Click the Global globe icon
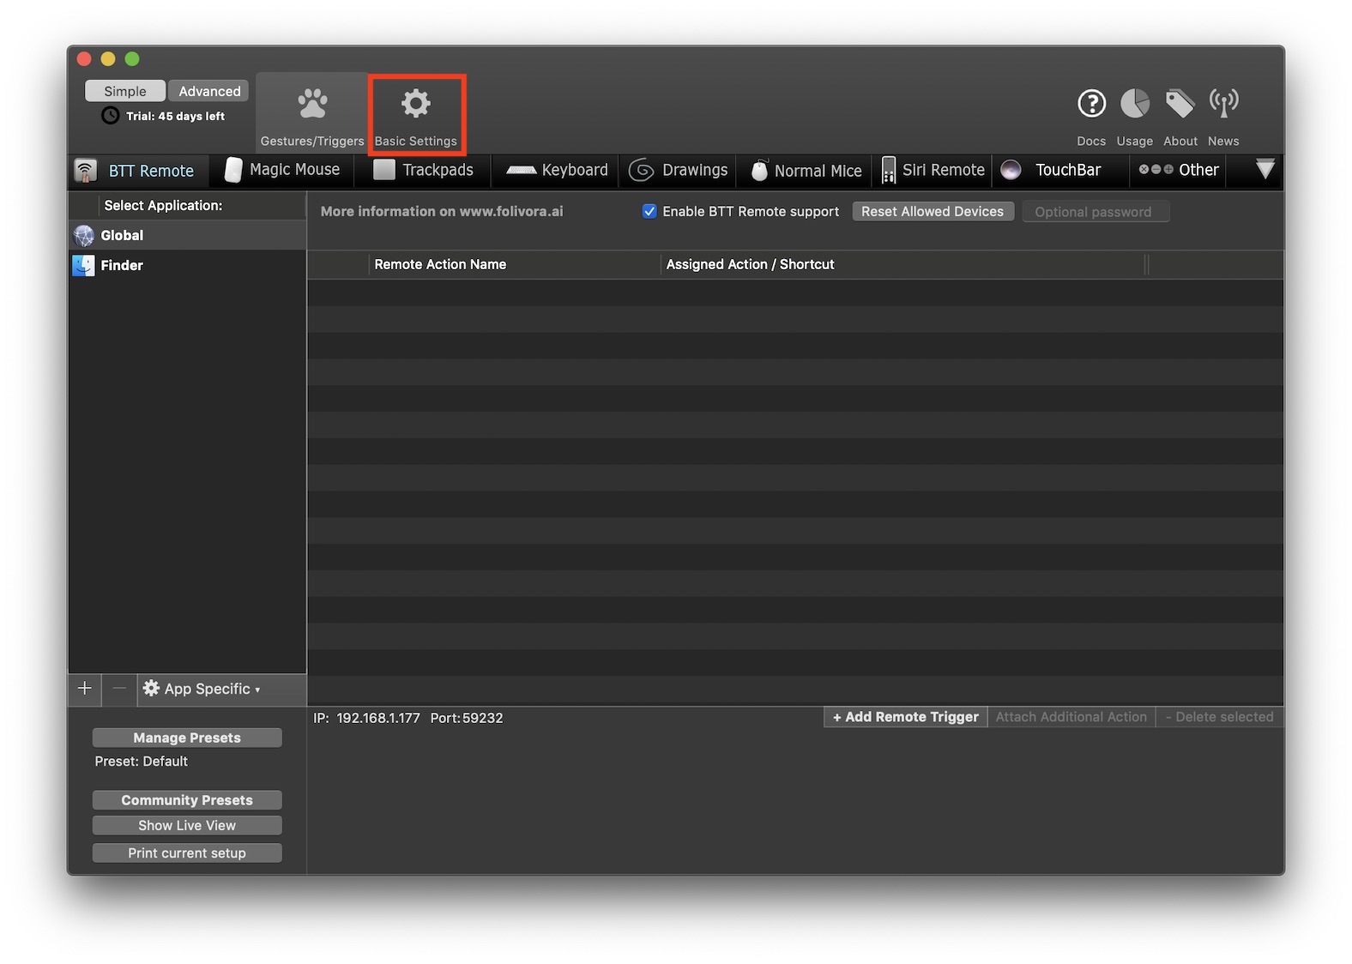Screen dimensions: 1352x964 point(84,236)
